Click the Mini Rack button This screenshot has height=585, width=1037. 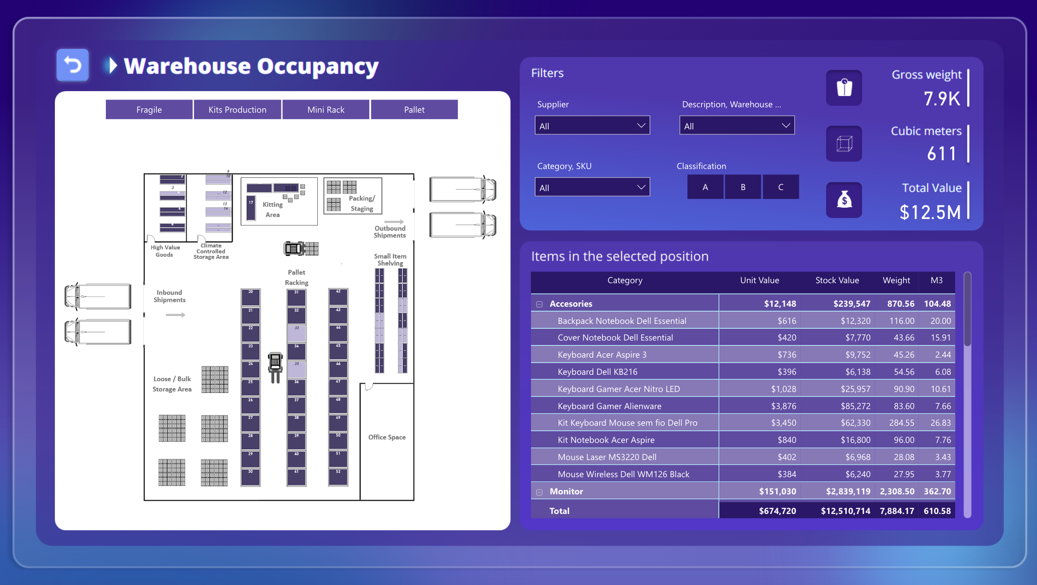[326, 110]
